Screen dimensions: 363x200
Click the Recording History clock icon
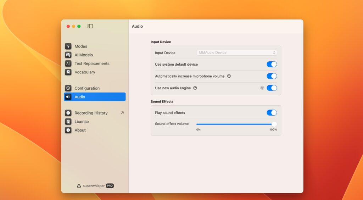(68, 113)
